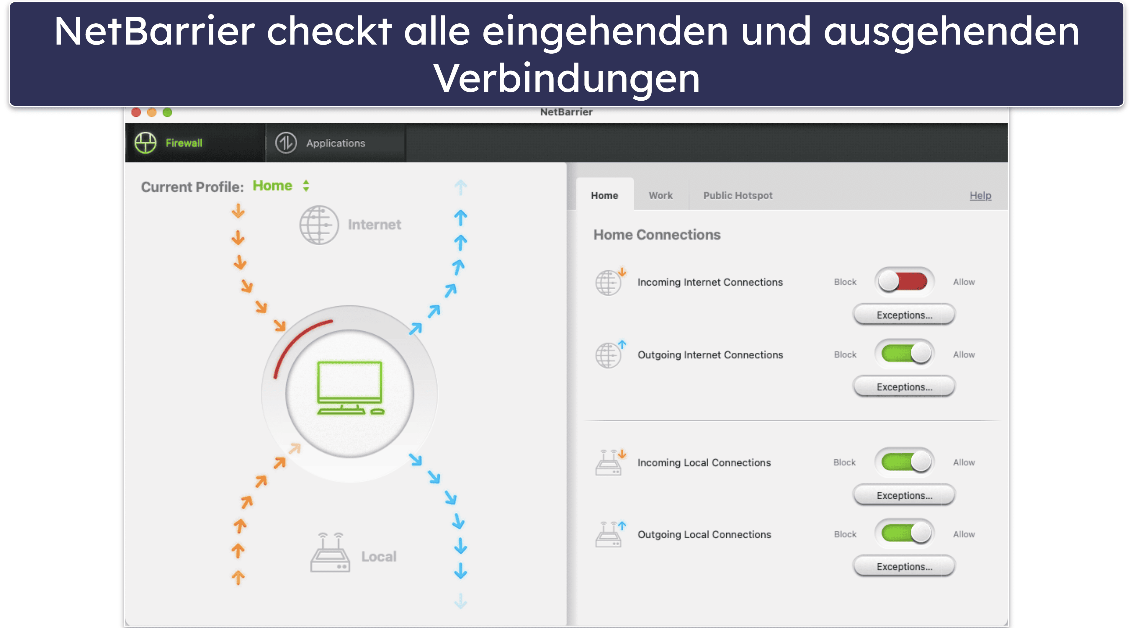
Task: Select the Public Hotspot profile tab
Action: pyautogui.click(x=738, y=195)
